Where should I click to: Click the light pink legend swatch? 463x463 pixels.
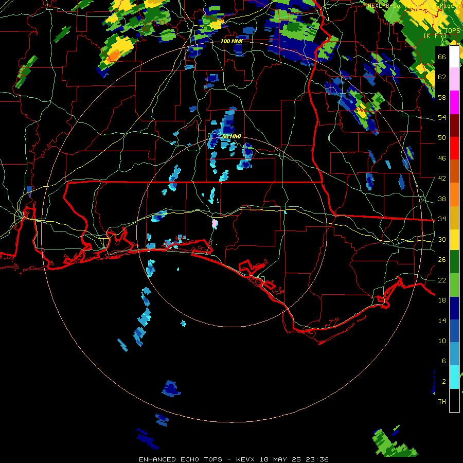(x=454, y=79)
